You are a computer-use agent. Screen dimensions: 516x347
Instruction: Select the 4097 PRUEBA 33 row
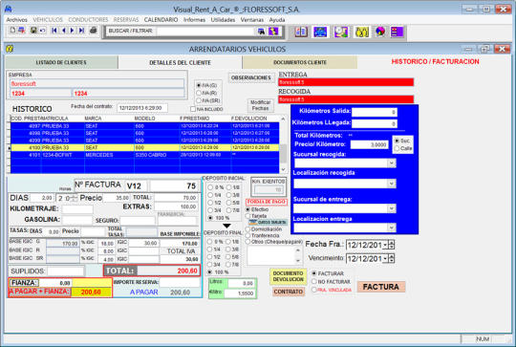click(x=145, y=126)
